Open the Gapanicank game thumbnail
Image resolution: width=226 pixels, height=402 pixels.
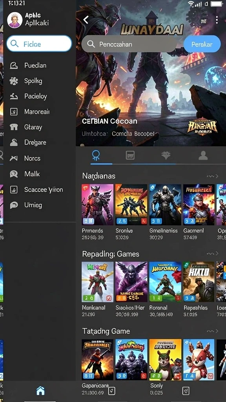point(97,360)
